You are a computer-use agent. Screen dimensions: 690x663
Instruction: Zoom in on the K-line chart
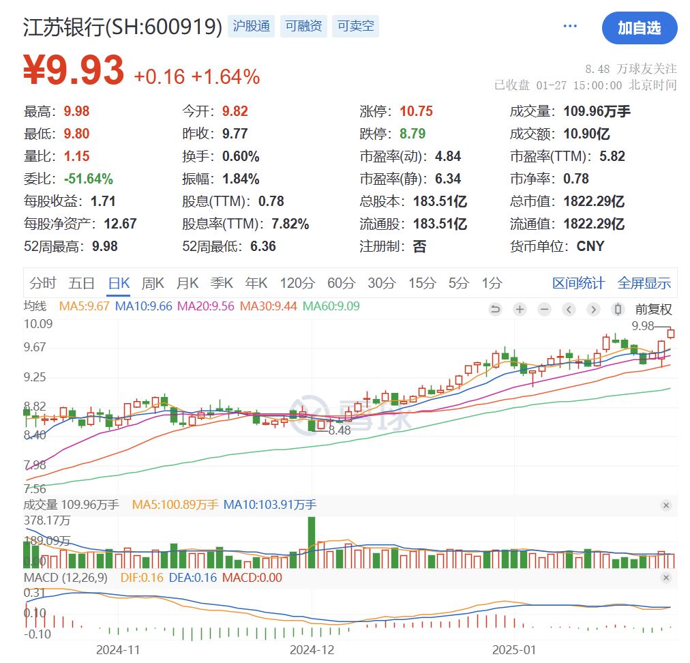point(520,309)
